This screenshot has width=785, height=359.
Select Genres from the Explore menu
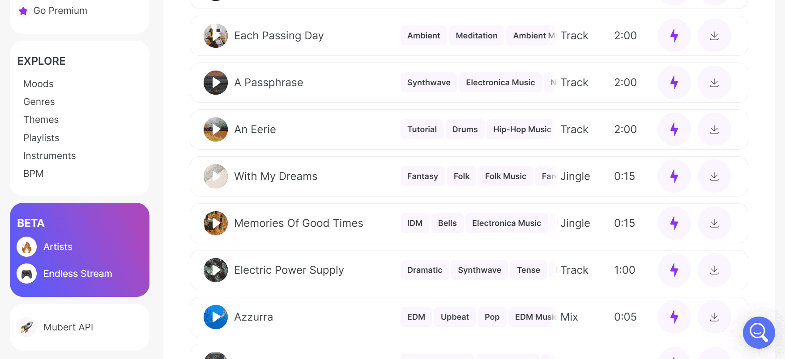point(39,102)
